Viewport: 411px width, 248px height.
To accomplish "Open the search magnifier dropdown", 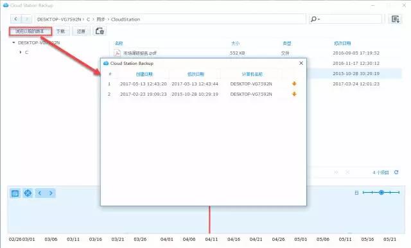I will 315,19.
